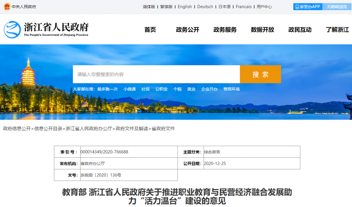Open the 政务公开 menu item

tap(187, 30)
